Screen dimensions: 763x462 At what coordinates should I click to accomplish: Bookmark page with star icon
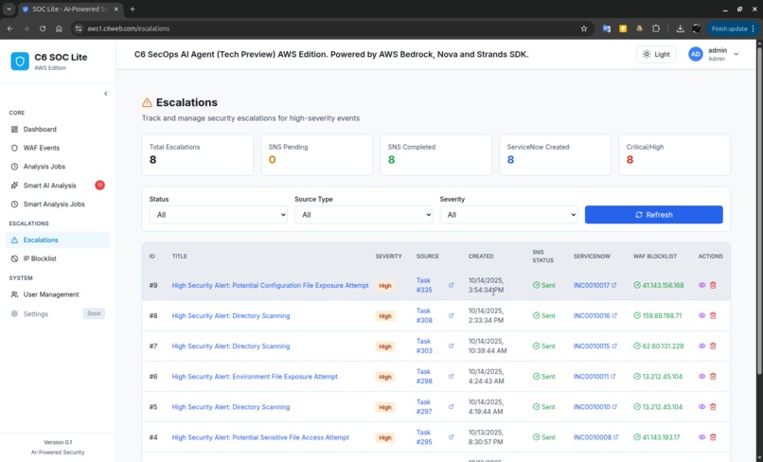click(x=584, y=28)
